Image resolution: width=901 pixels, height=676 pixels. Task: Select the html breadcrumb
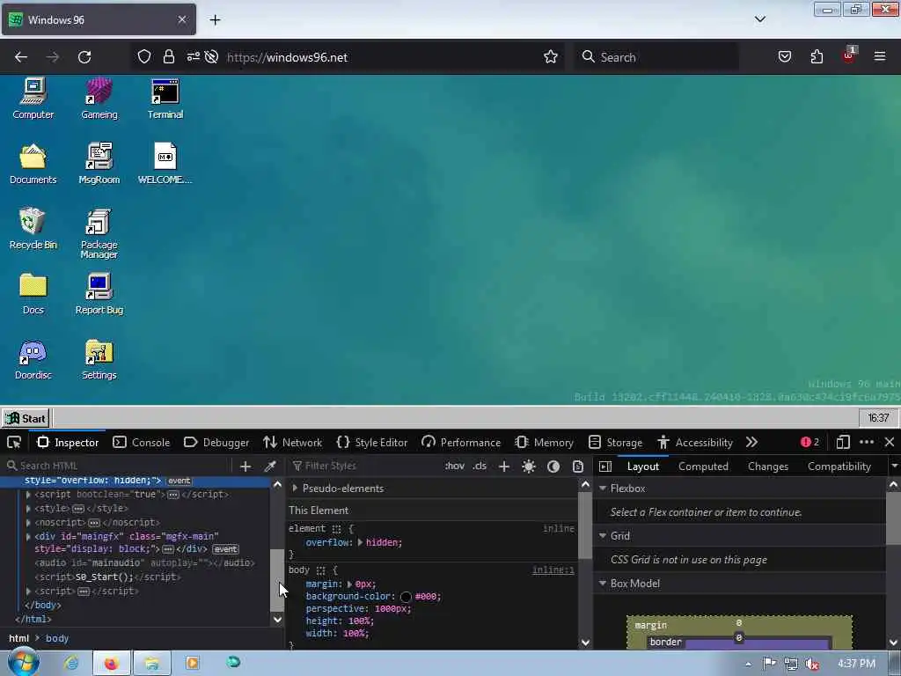pyautogui.click(x=19, y=638)
